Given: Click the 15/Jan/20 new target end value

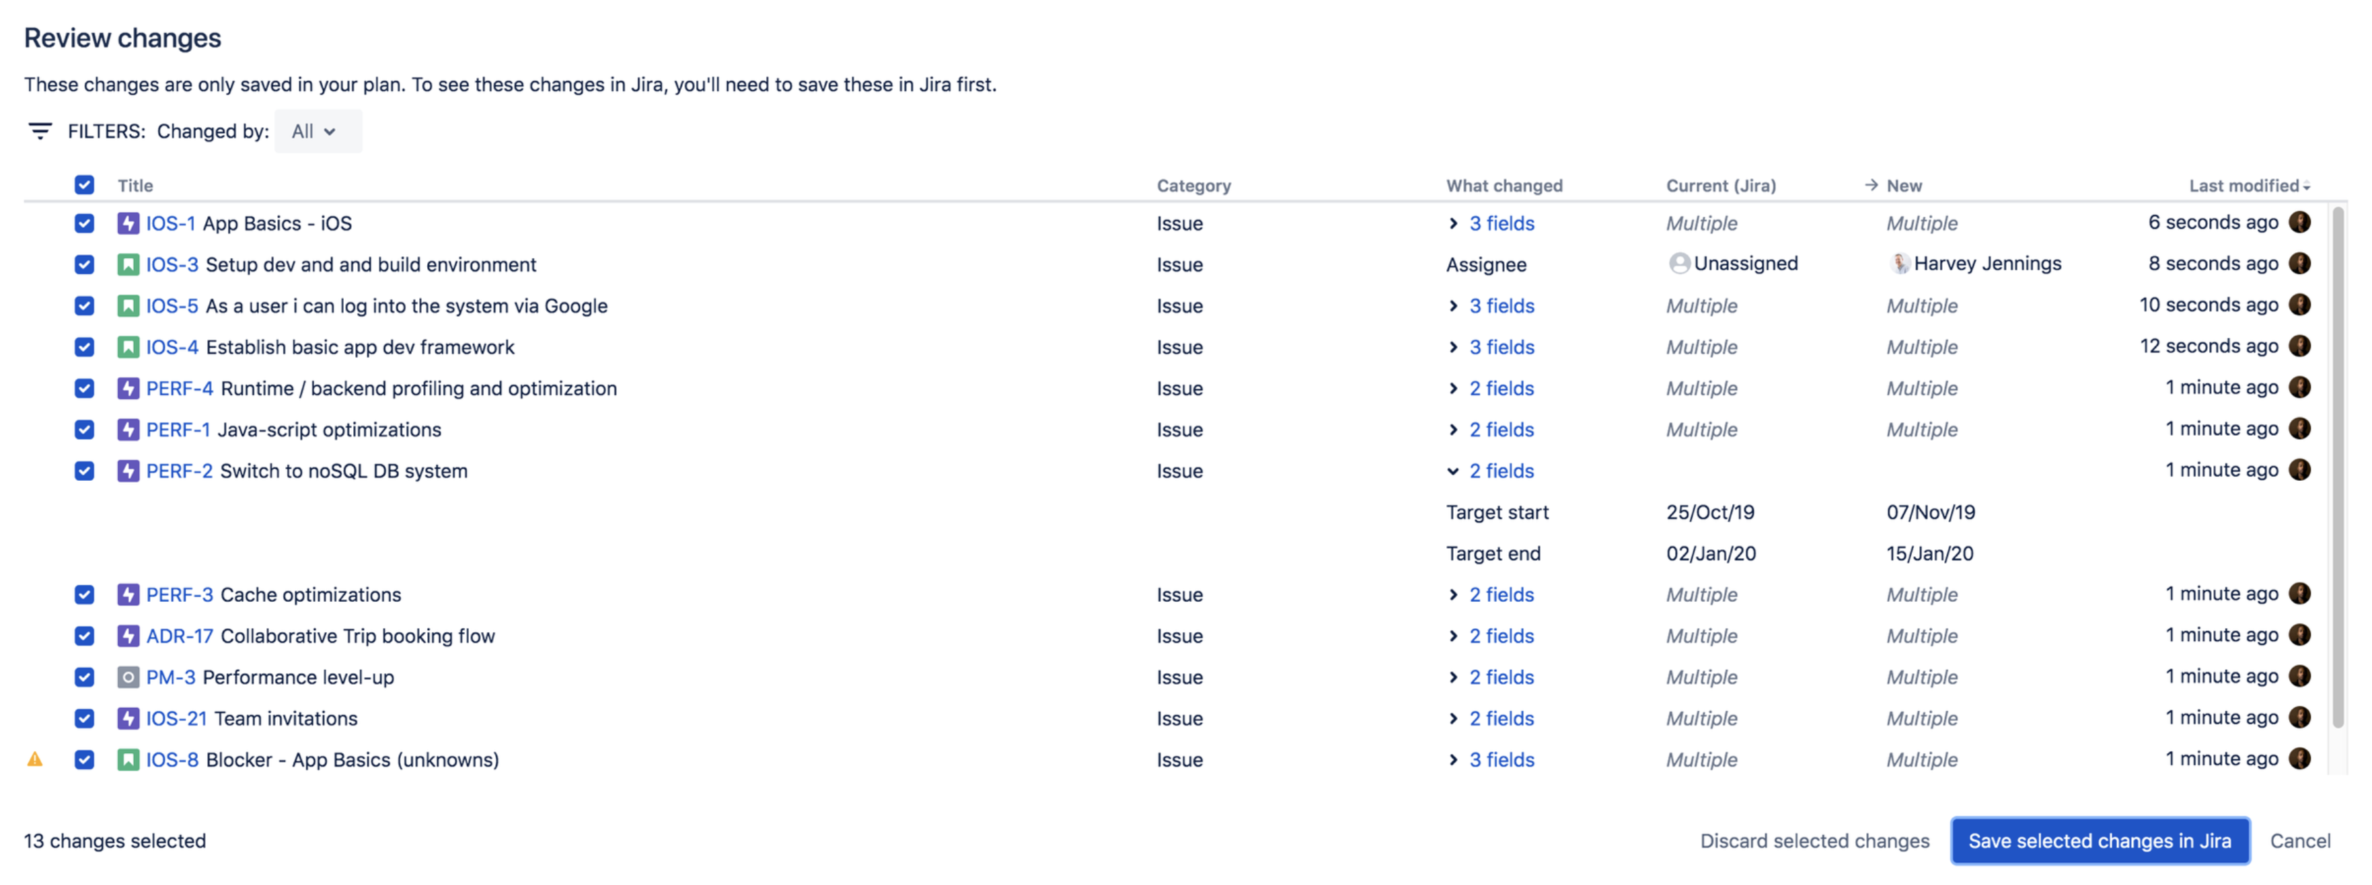Looking at the screenshot, I should (1929, 553).
